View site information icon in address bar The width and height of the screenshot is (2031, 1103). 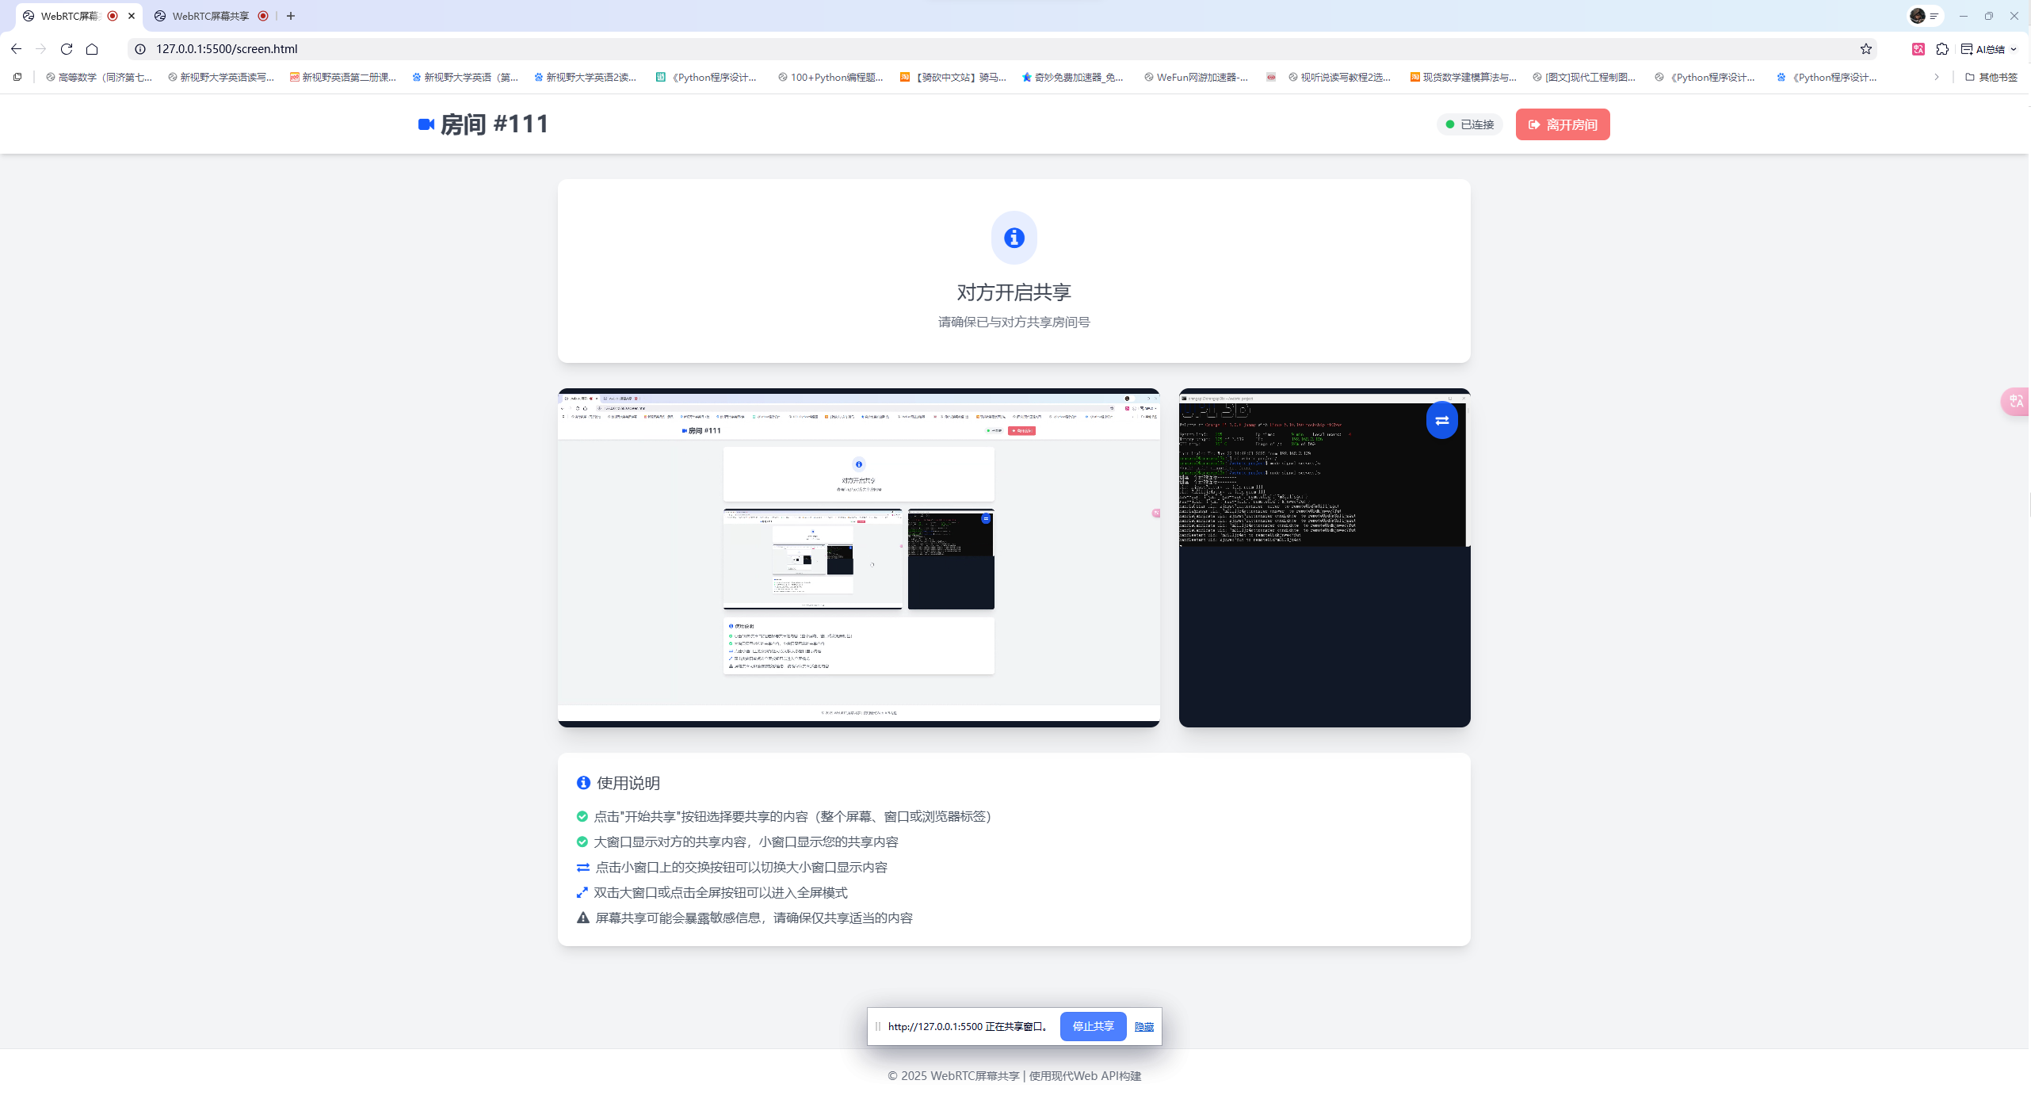coord(140,49)
